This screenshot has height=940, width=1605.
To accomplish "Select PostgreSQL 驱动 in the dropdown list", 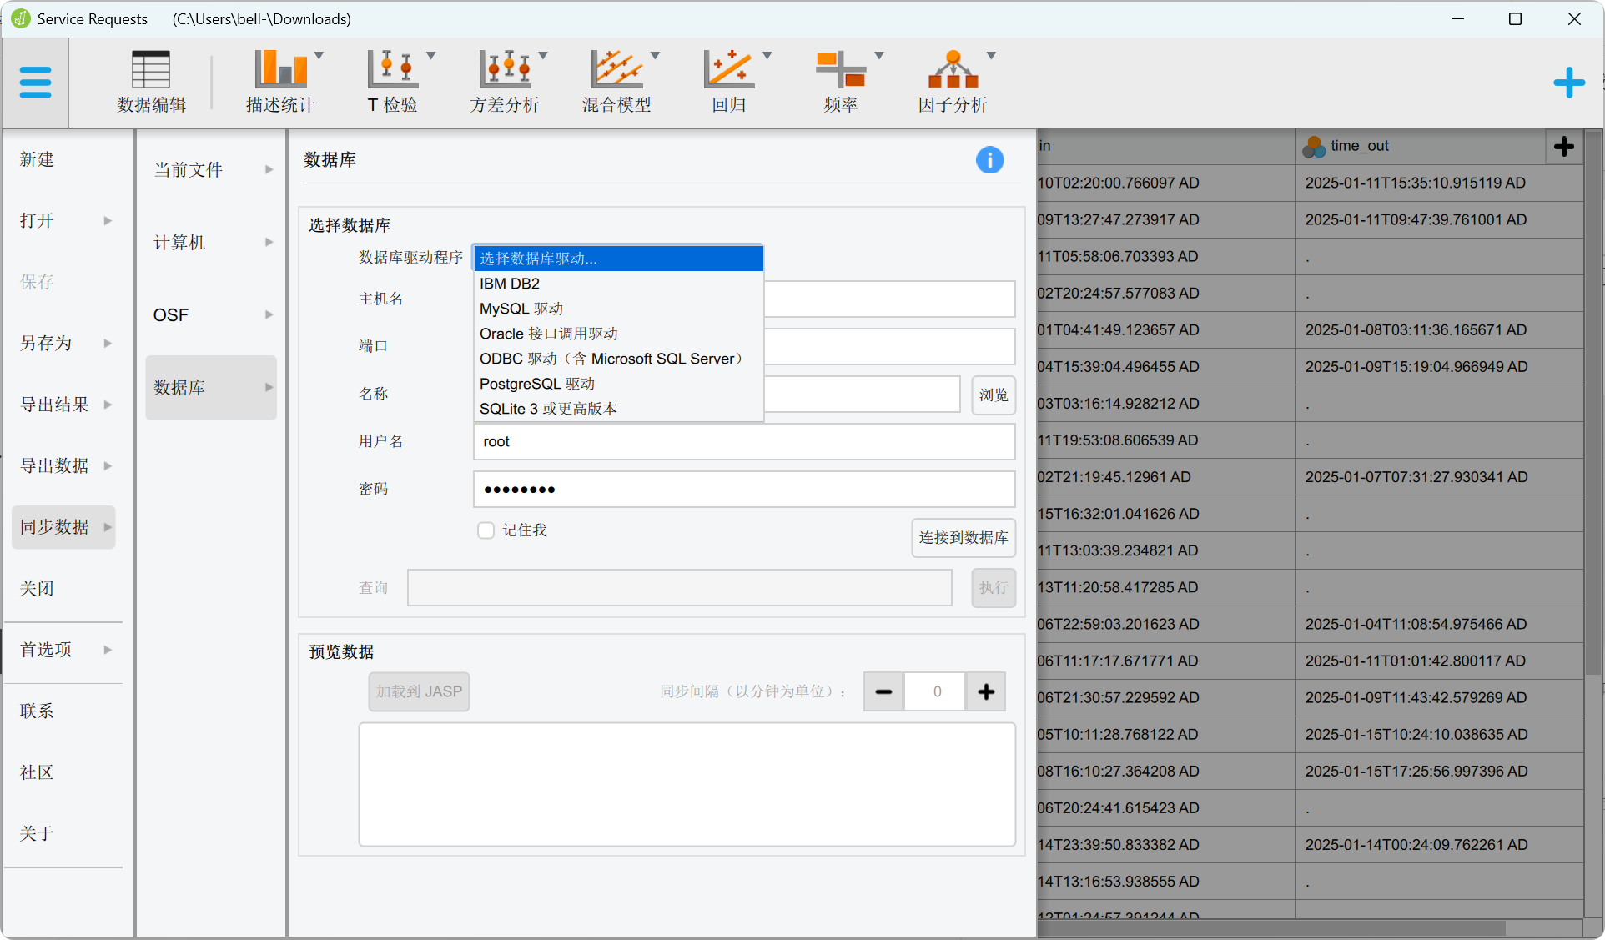I will (x=537, y=384).
